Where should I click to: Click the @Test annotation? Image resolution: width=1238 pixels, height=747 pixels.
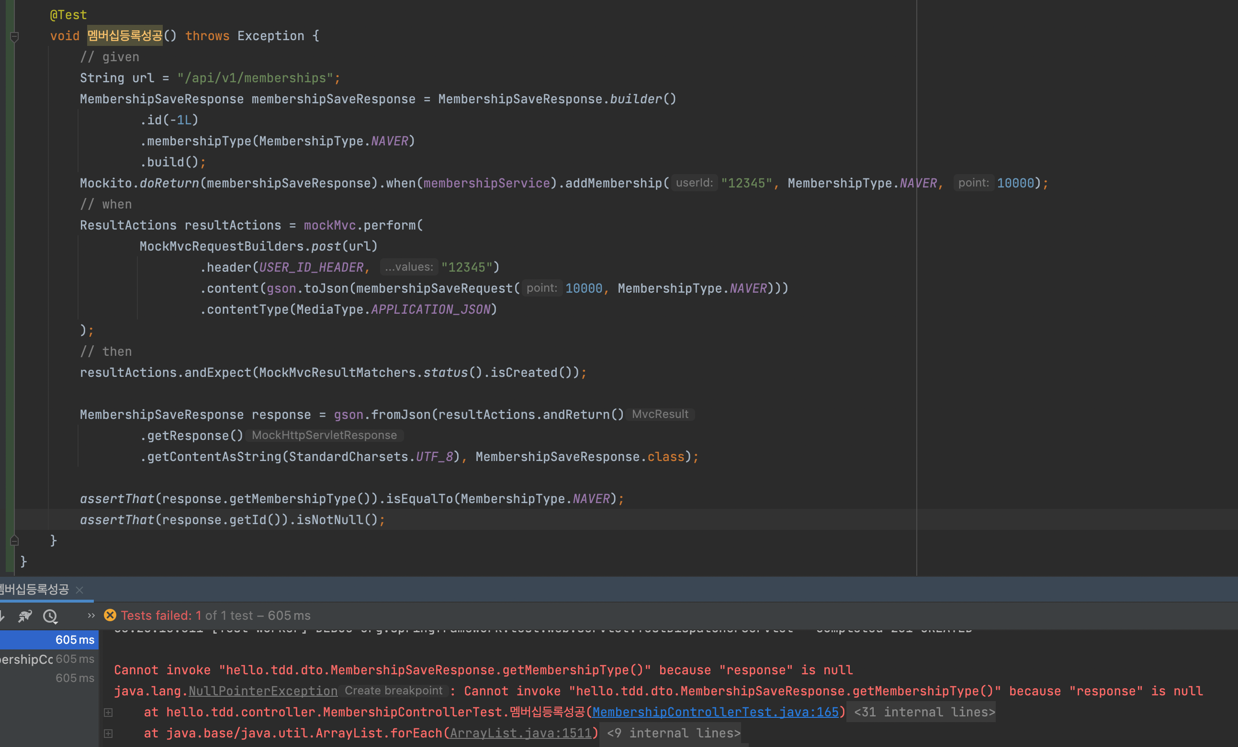pyautogui.click(x=68, y=15)
